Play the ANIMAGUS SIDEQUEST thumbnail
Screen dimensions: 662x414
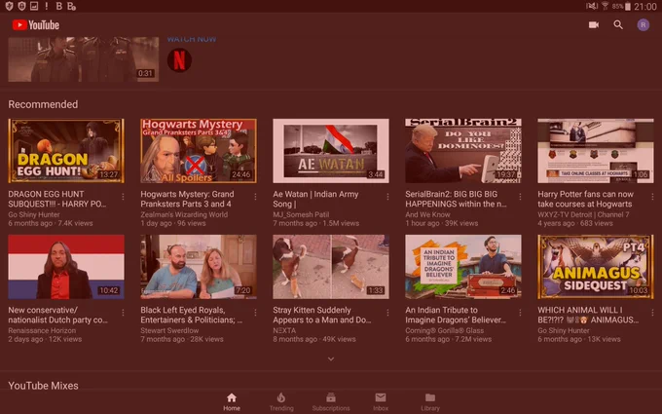pos(596,267)
